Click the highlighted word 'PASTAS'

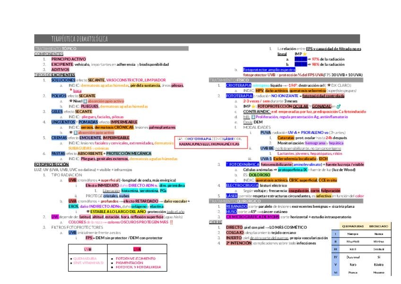click(58, 154)
